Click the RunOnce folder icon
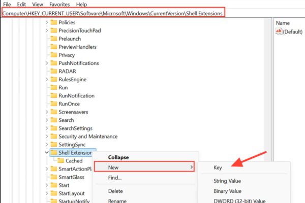Image resolution: width=305 pixels, height=203 pixels. (54, 104)
